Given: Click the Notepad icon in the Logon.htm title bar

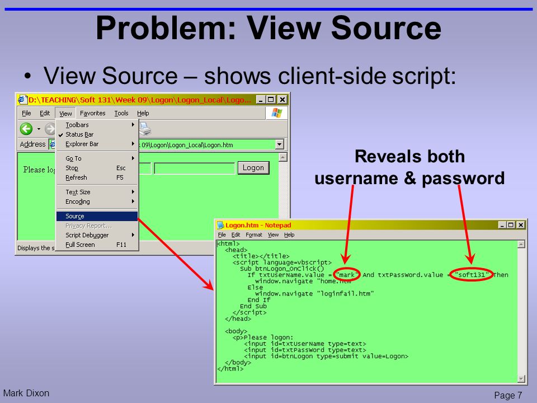Looking at the screenshot, I should pos(220,225).
